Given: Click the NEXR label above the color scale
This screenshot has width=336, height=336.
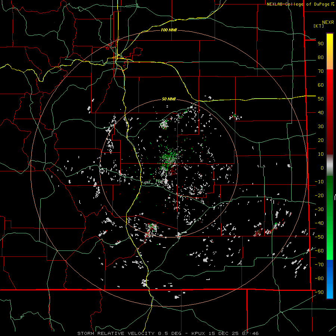Looking at the screenshot, I should pyautogui.click(x=328, y=22).
